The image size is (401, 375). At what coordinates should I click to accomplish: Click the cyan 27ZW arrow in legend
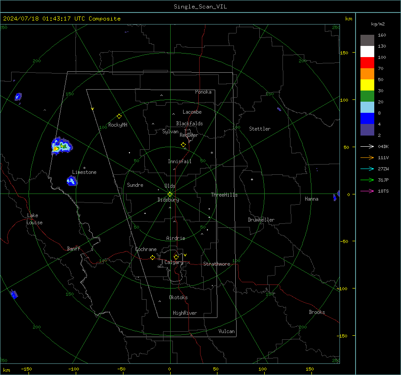(367, 169)
